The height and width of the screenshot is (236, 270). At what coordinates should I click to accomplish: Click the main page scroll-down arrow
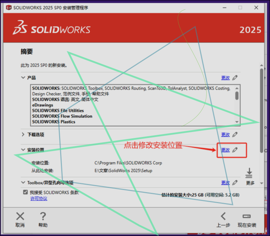[x=262, y=183]
